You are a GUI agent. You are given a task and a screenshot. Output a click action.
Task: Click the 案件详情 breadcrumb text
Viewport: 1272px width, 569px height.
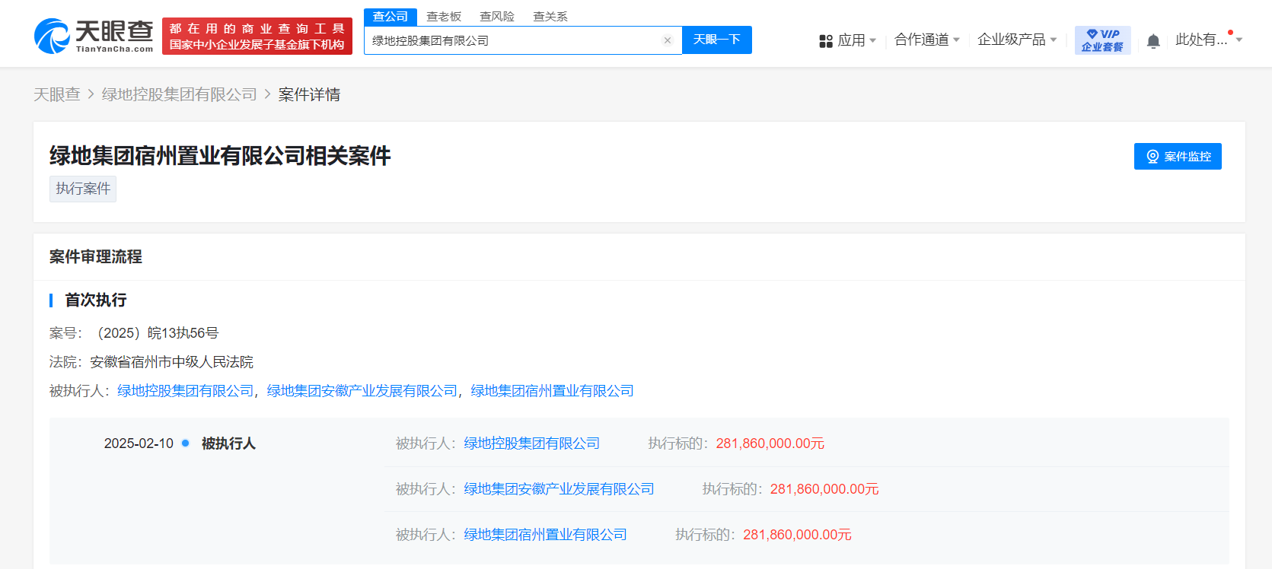pos(310,94)
